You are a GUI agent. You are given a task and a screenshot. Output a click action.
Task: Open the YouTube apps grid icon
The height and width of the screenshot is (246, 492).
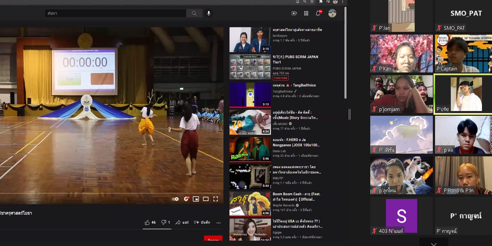(x=306, y=13)
